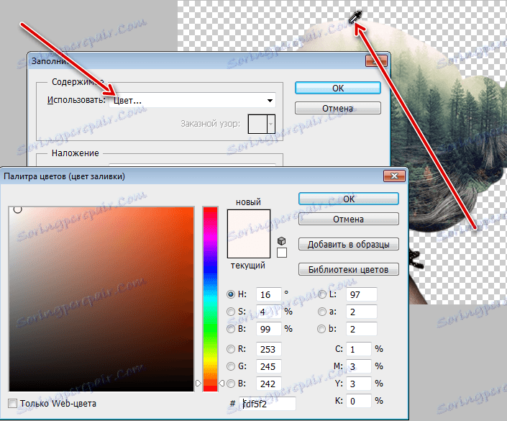Click the Lab b field showing 2
507x421 pixels.
click(362, 329)
